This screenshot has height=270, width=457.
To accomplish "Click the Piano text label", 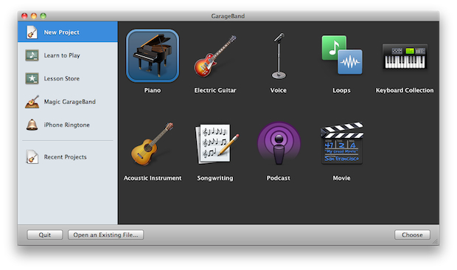I will click(153, 91).
